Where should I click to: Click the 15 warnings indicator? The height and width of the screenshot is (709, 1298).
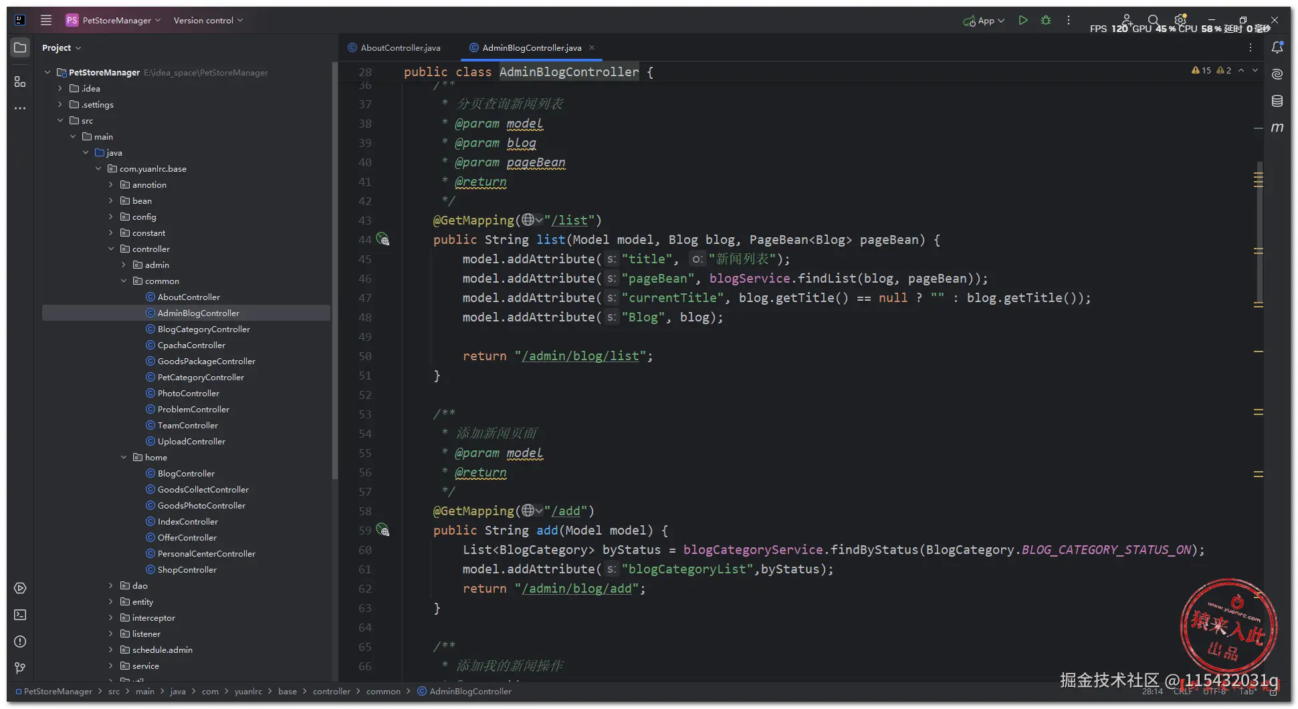tap(1202, 70)
